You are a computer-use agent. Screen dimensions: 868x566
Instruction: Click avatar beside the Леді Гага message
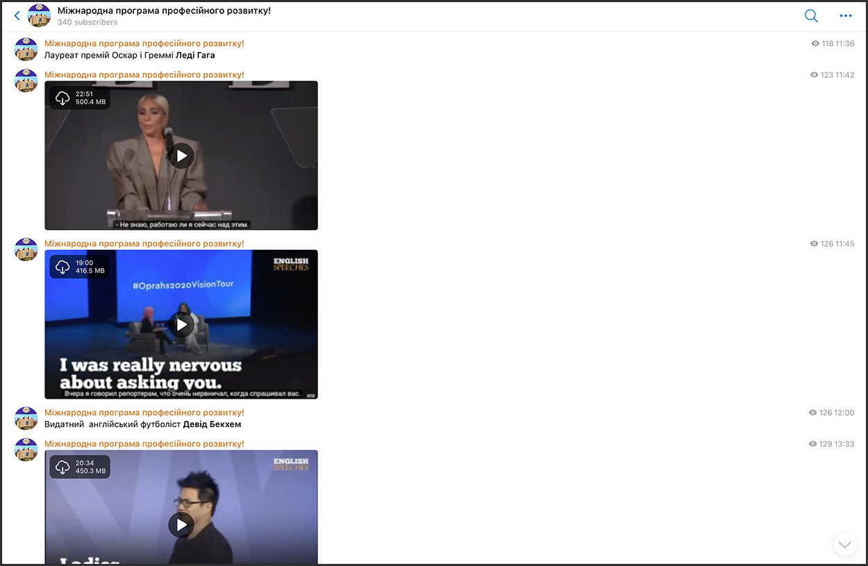(26, 49)
